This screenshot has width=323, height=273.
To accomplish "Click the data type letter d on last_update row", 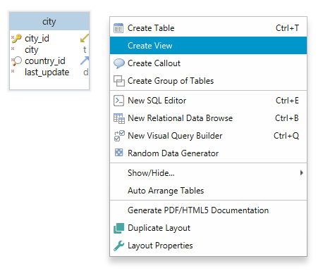I will coord(86,72).
